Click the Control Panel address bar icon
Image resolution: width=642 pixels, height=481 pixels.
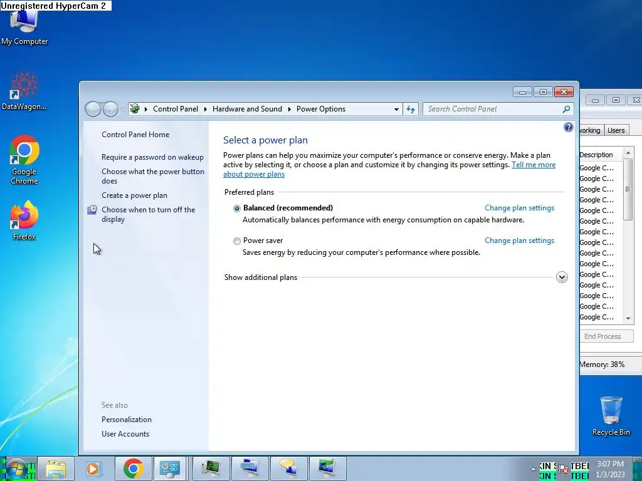point(135,109)
